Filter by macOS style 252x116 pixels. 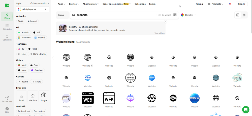coord(40,38)
